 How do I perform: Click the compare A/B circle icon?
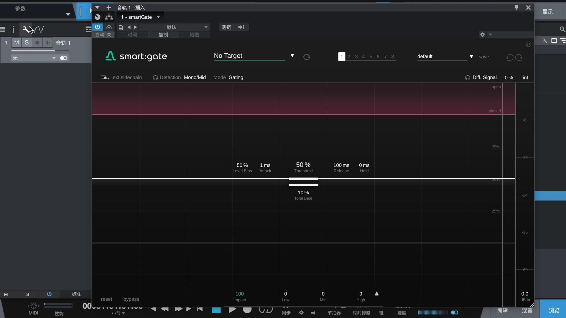98,17
